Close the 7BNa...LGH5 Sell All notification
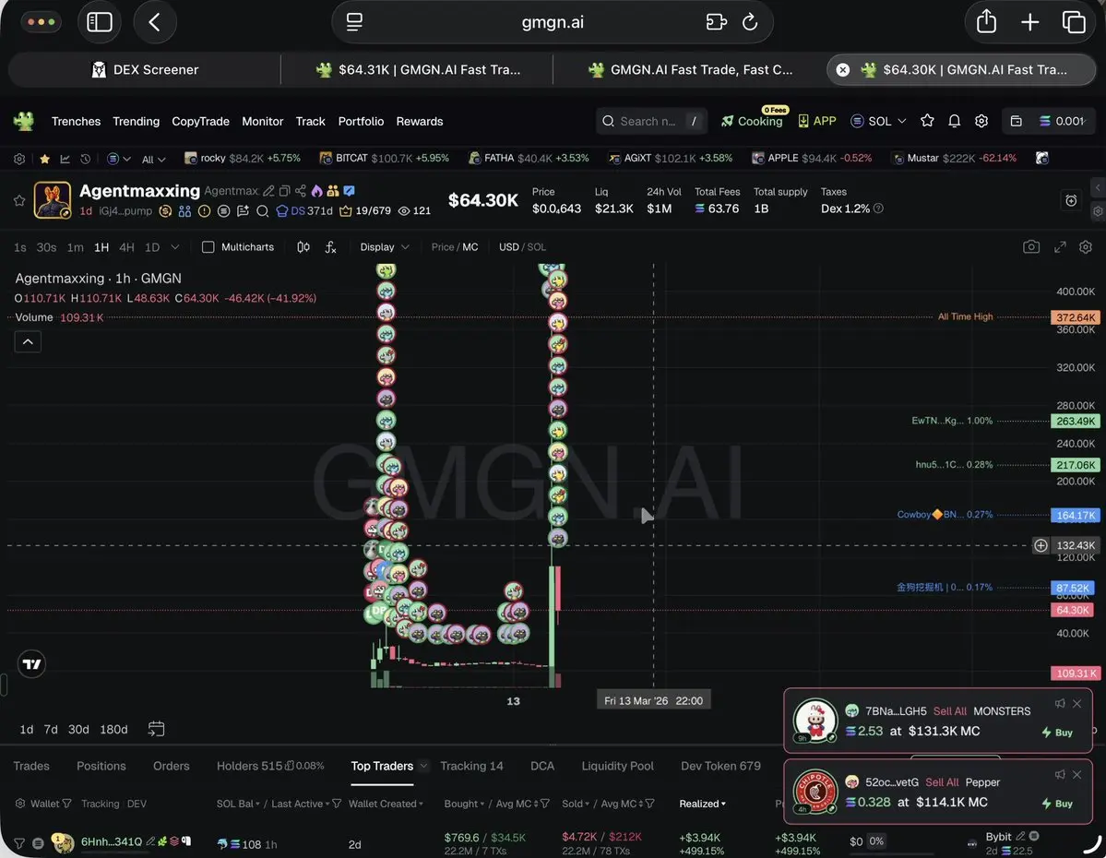This screenshot has width=1106, height=858. [1077, 704]
